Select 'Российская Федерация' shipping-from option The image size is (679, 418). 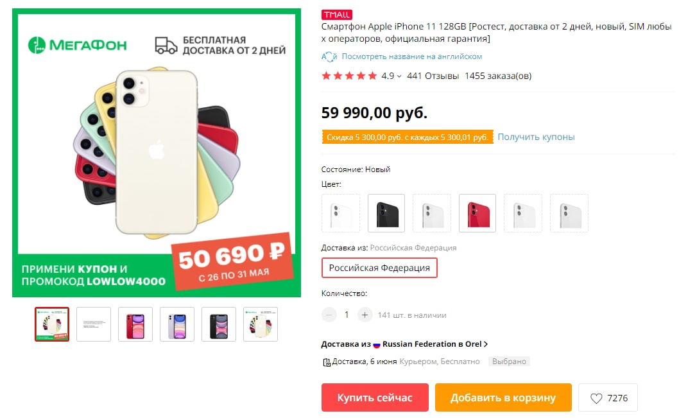point(379,268)
